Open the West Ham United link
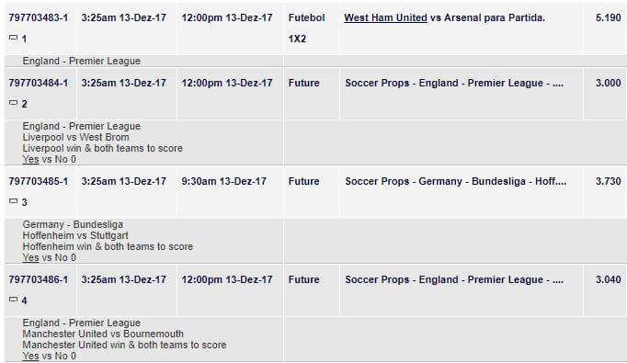Screen dimensions: 627x363 tap(385, 17)
